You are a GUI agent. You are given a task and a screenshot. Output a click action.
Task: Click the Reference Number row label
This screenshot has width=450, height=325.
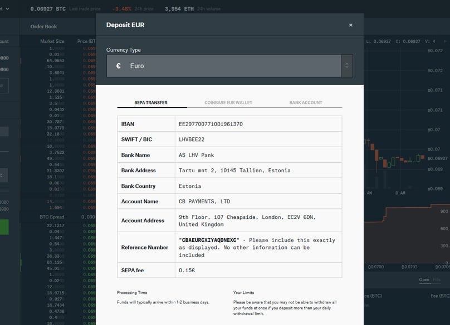(x=145, y=247)
